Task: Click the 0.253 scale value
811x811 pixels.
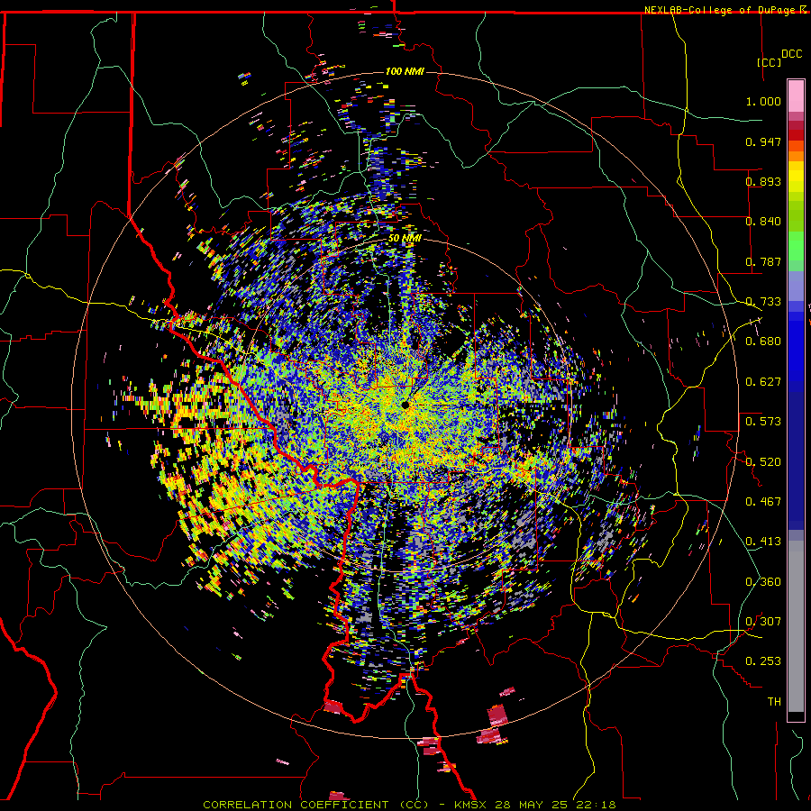Action: click(763, 661)
